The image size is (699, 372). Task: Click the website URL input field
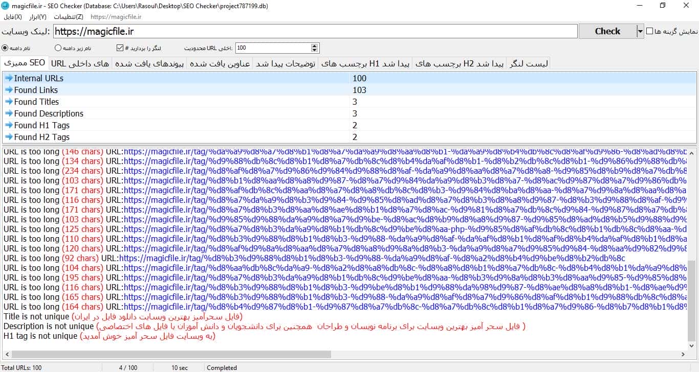pyautogui.click(x=315, y=31)
